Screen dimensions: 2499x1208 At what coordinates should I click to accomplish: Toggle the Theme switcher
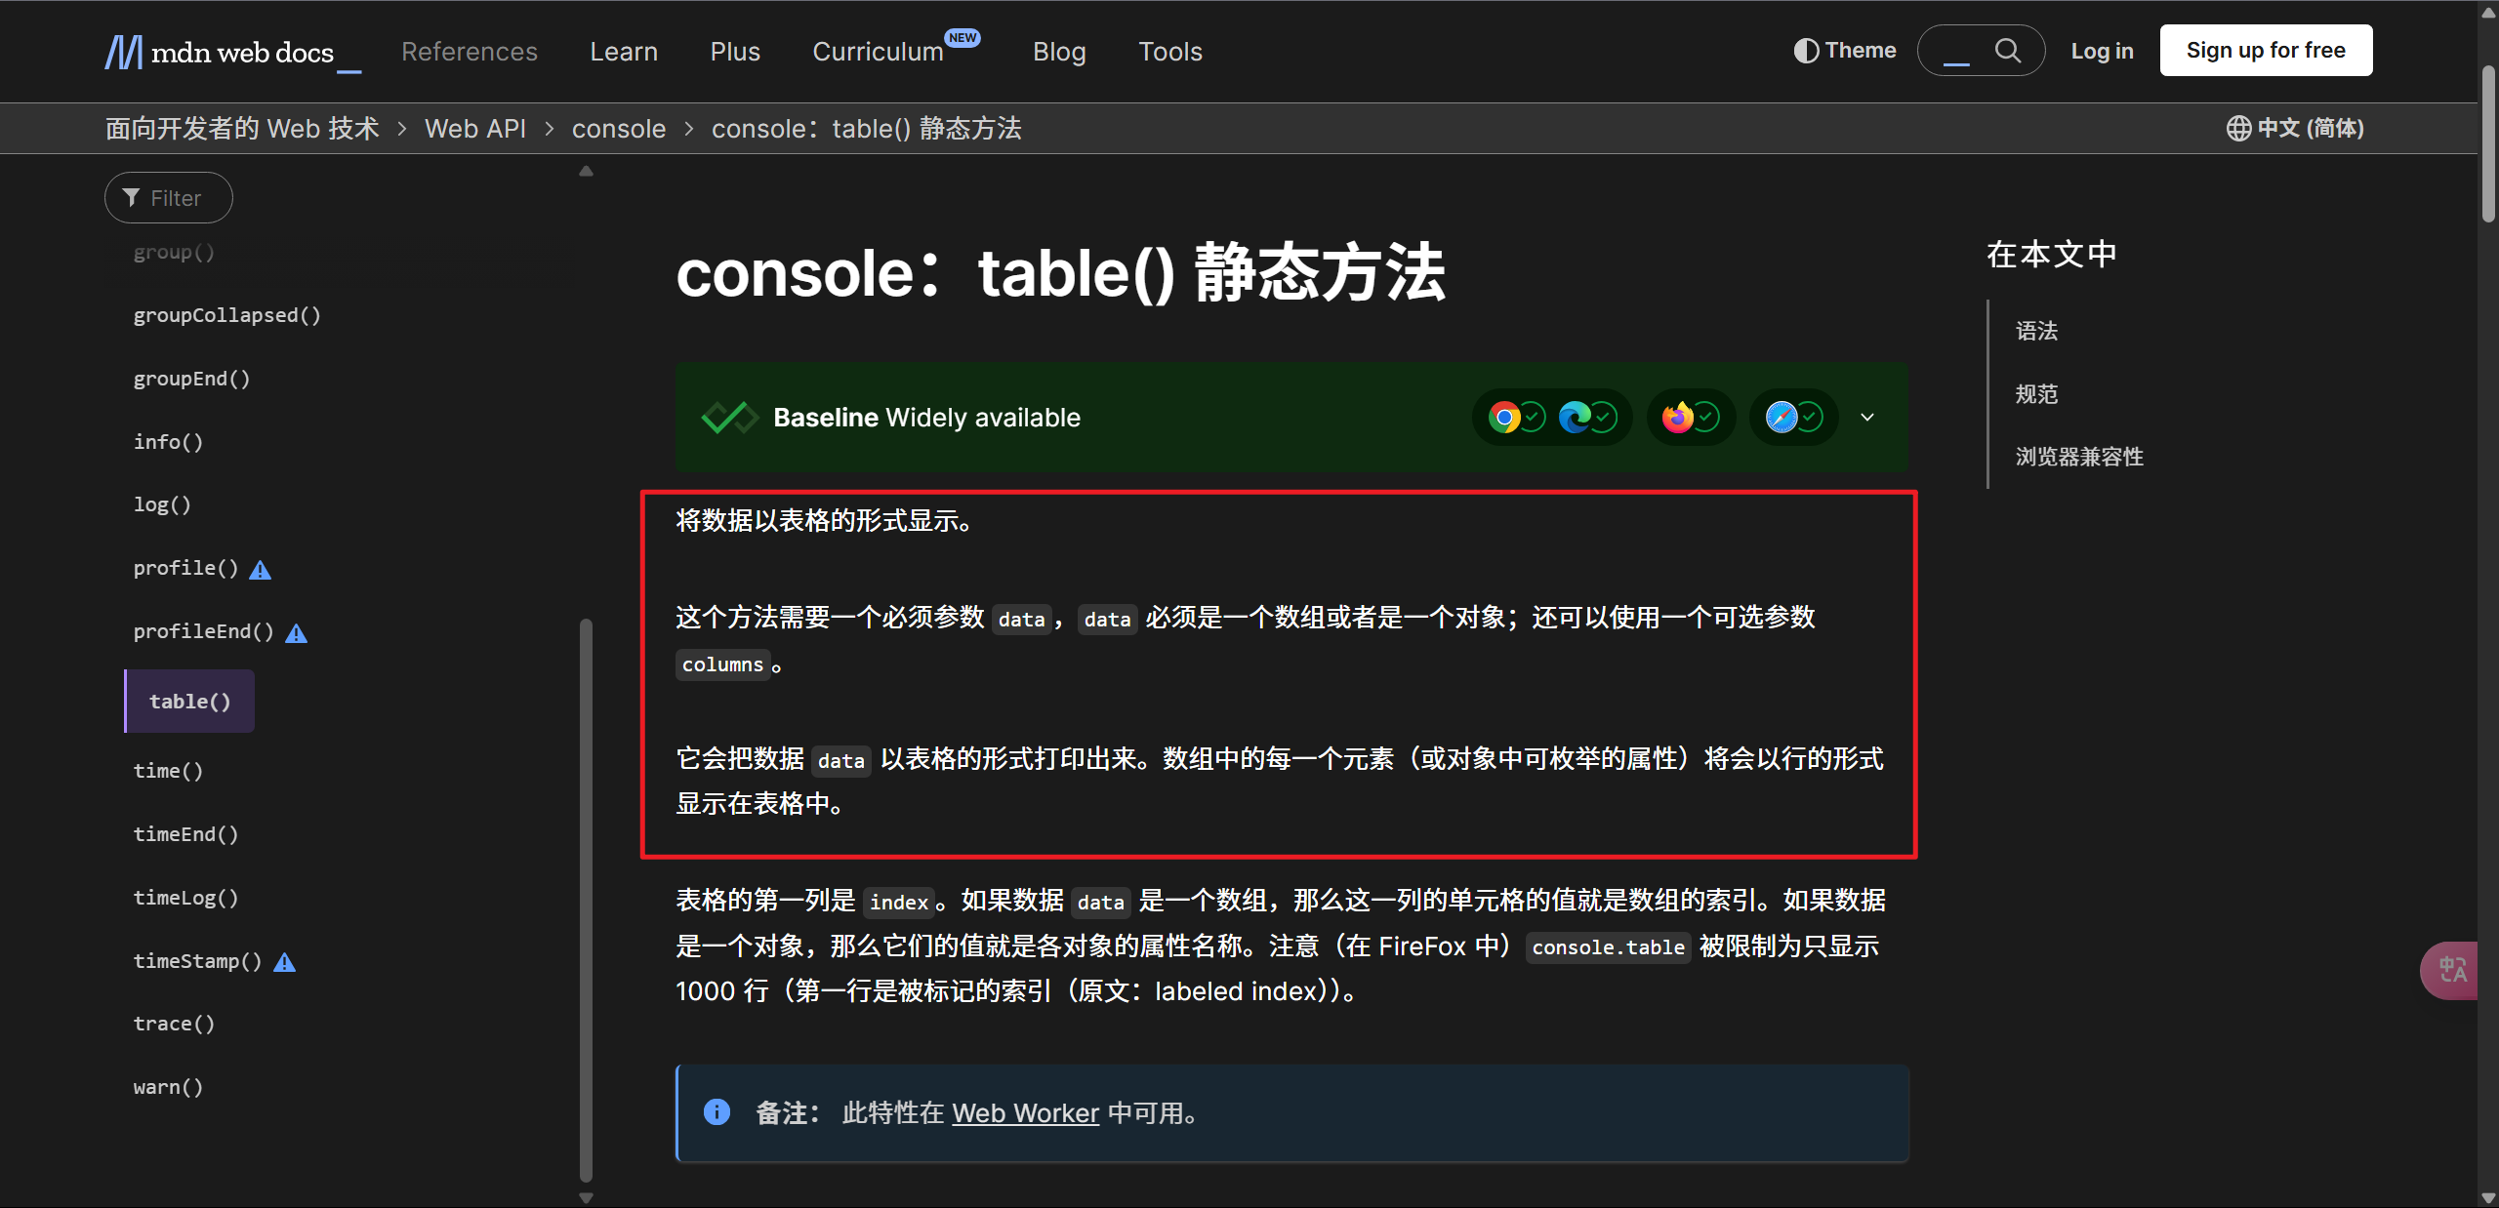coord(1845,51)
